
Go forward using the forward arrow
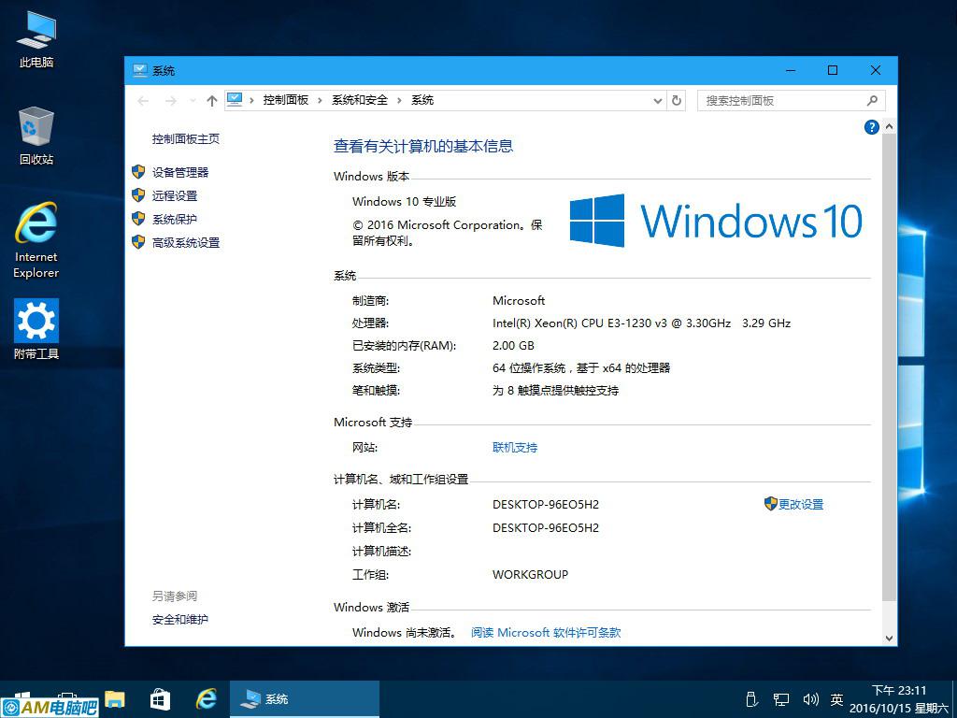(171, 101)
